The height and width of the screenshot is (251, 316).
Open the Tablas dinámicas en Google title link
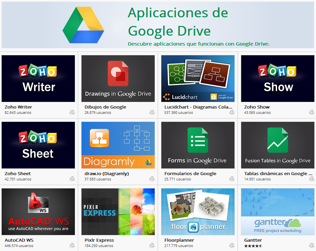[278, 173]
